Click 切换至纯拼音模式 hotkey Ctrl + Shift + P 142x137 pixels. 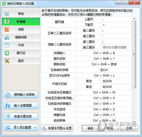pyautogui.click(x=104, y=104)
